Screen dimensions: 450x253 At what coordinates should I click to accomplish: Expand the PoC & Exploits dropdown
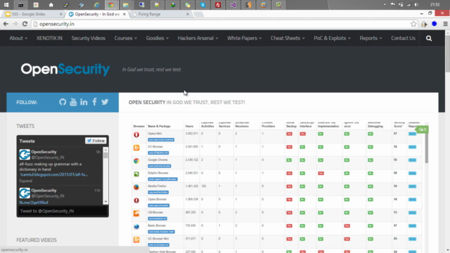pos(332,38)
